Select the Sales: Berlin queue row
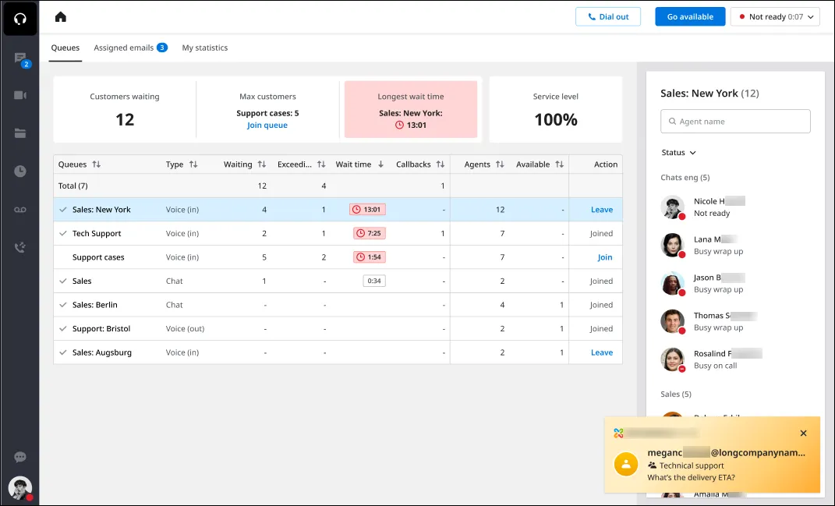Screen dimensions: 835x506 338,305
